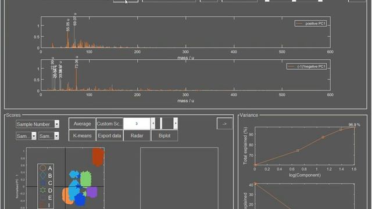
Task: Open the first Sam... dropdown below Sample Number
Action: (x=26, y=136)
